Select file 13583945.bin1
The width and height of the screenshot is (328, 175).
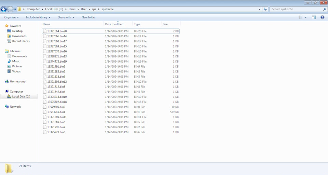click(x=111, y=112)
